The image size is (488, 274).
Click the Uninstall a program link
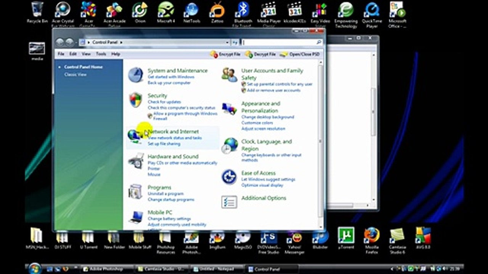pyautogui.click(x=165, y=194)
